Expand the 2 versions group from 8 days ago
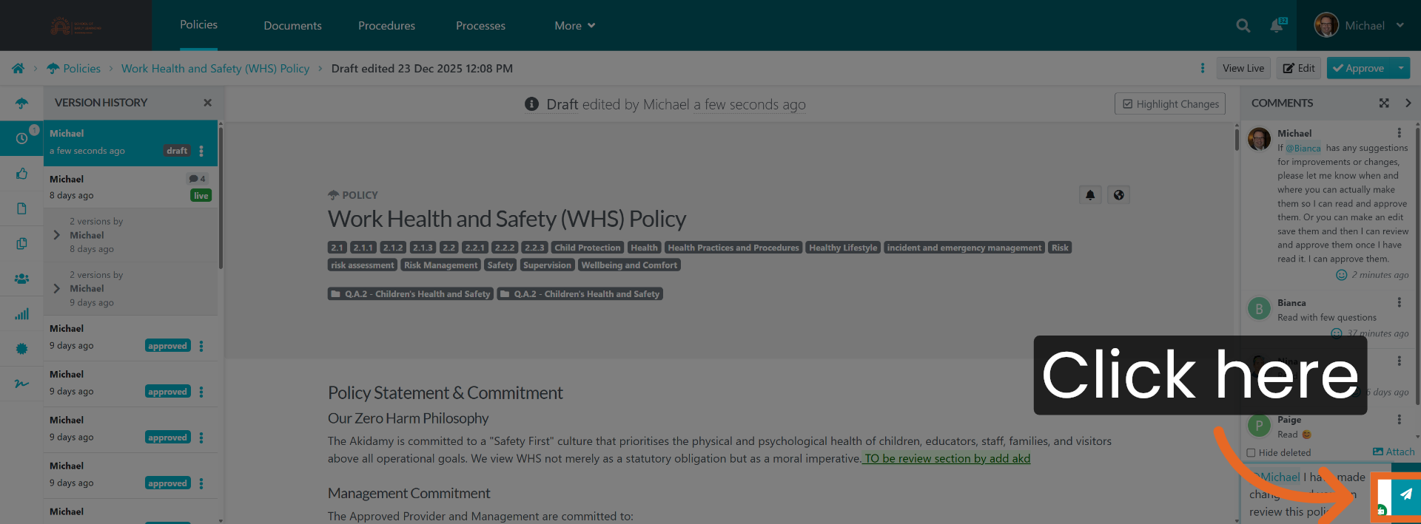Screen dimensions: 1421x524 coord(57,235)
